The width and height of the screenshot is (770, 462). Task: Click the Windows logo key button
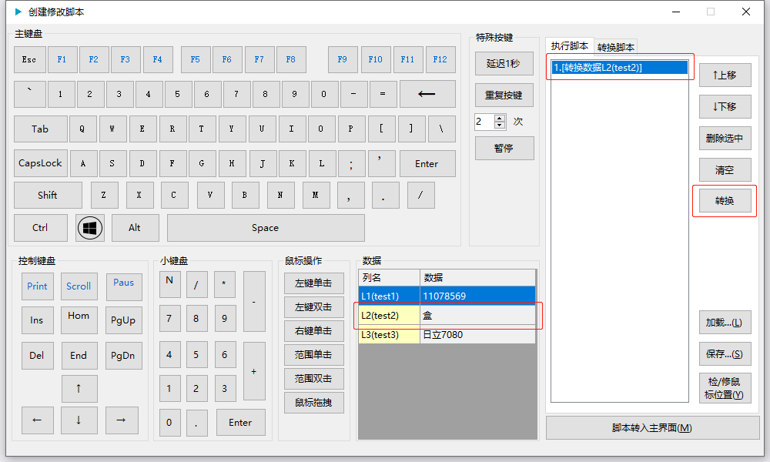pos(90,228)
